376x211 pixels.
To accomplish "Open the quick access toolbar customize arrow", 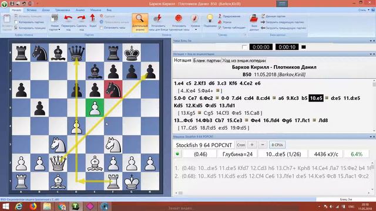I will click(37, 4).
